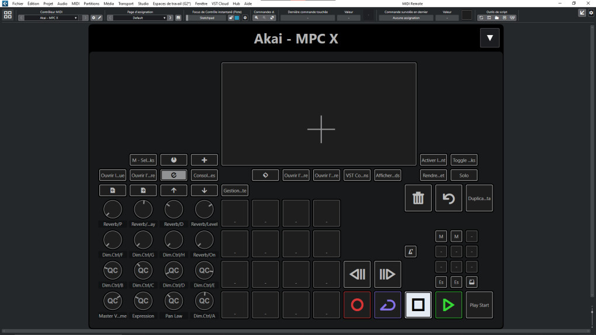Open Focus Quick Controls settings gear

245,18
